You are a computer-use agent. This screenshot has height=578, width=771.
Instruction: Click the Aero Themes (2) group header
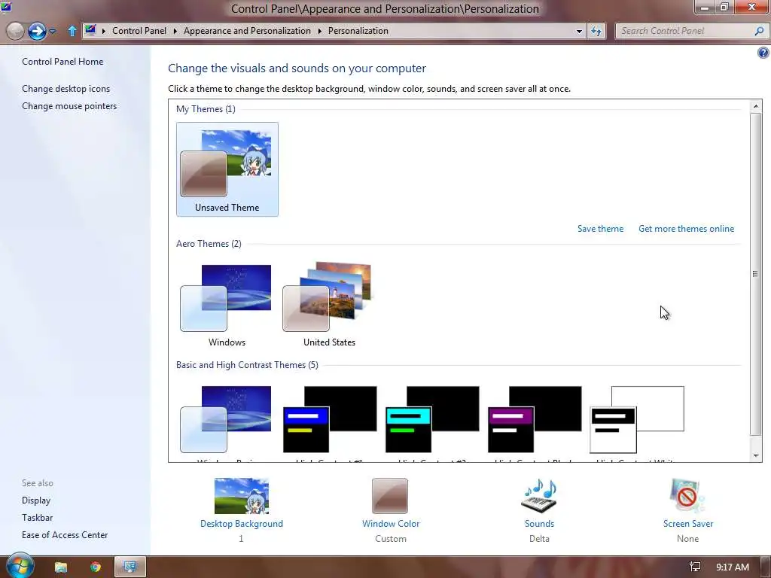coord(209,244)
